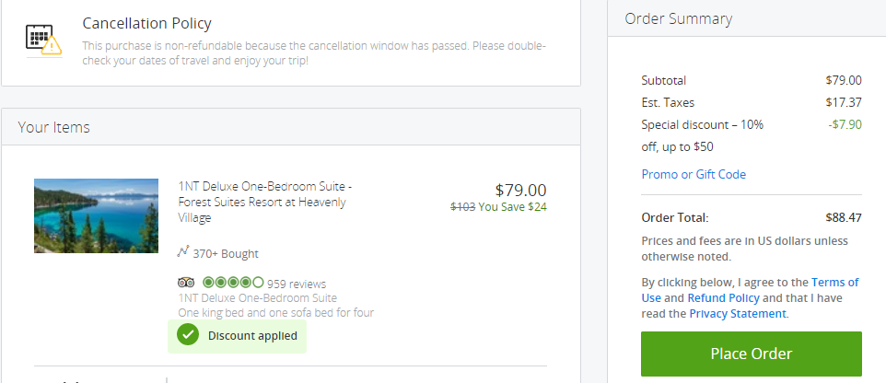Image resolution: width=886 pixels, height=383 pixels.
Task: Click the Place Order button
Action: [x=751, y=354]
